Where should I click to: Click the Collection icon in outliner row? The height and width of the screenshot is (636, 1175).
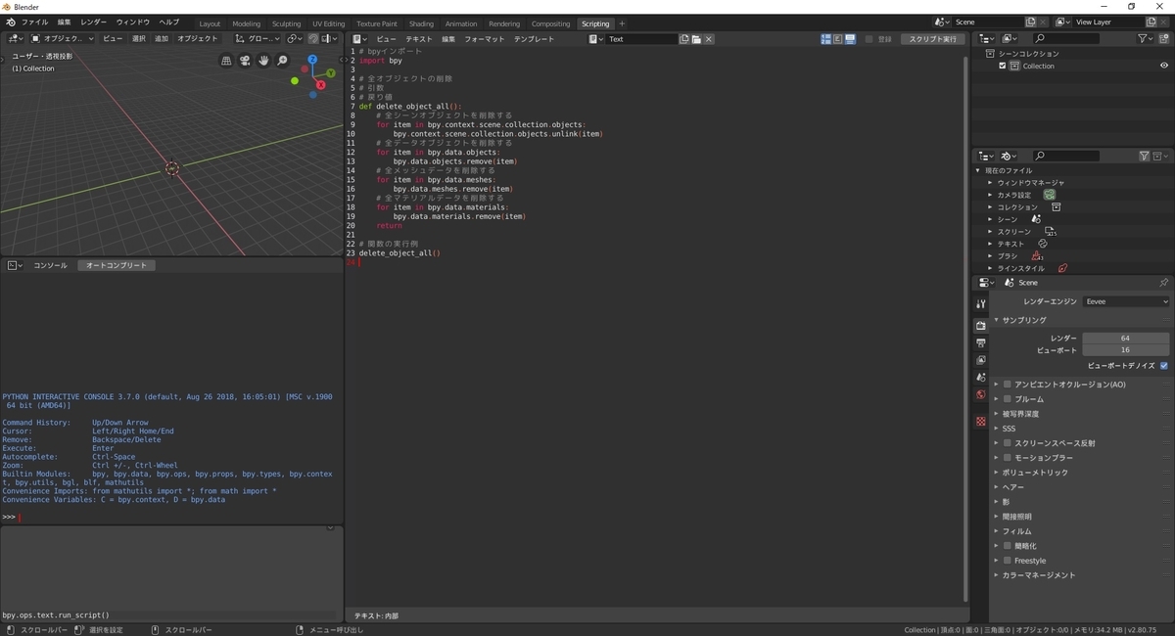click(x=1016, y=66)
